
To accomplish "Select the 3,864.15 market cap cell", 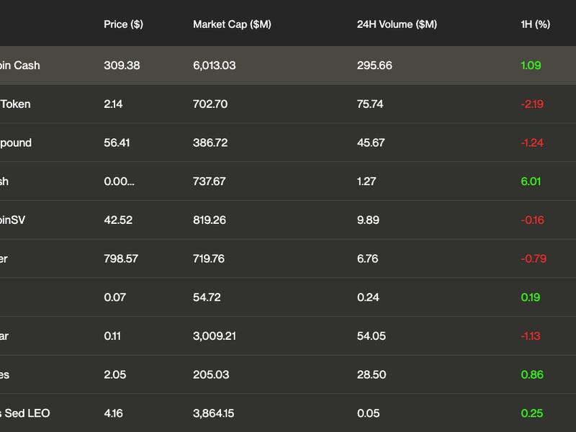I will (213, 413).
